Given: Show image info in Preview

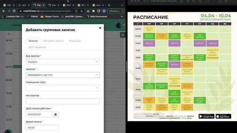Looking at the screenshot, I should (181, 1).
